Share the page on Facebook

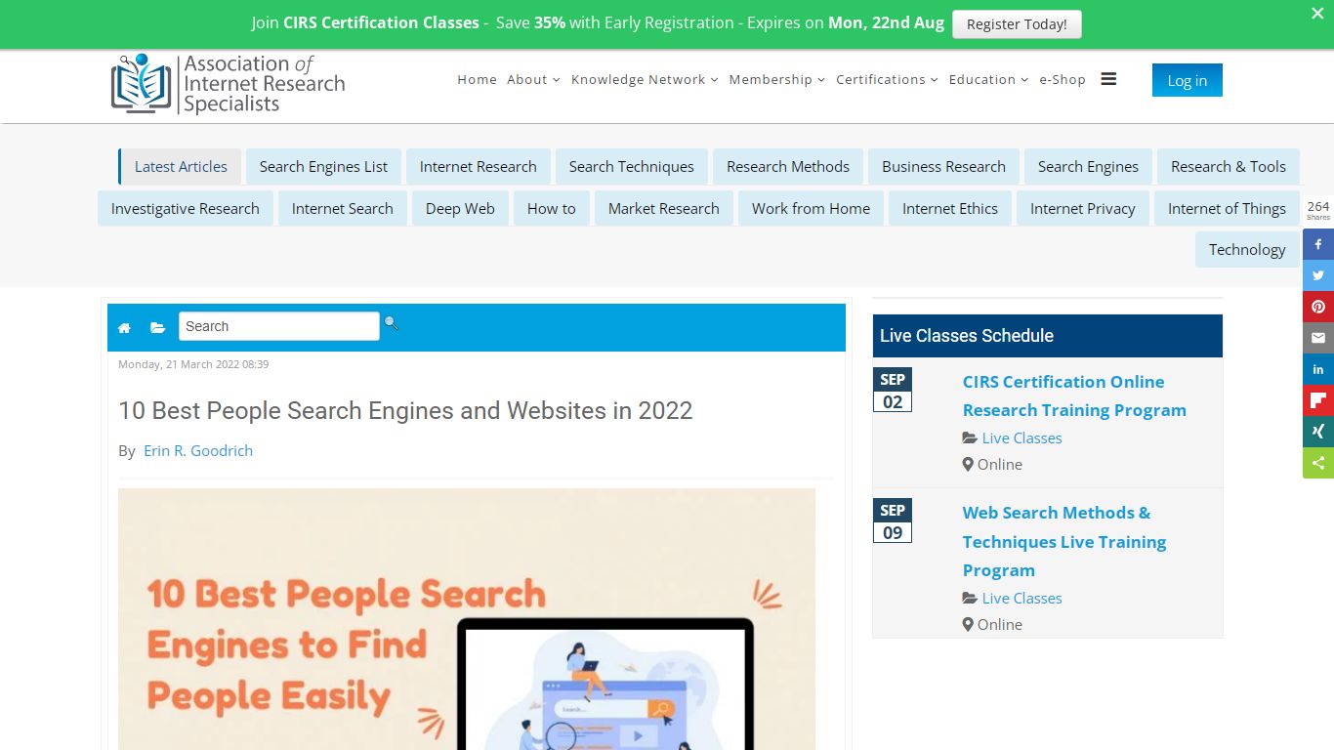click(1318, 244)
